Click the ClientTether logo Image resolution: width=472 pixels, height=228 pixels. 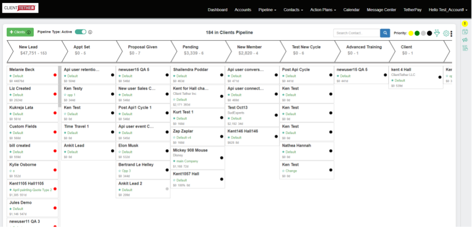20,8
